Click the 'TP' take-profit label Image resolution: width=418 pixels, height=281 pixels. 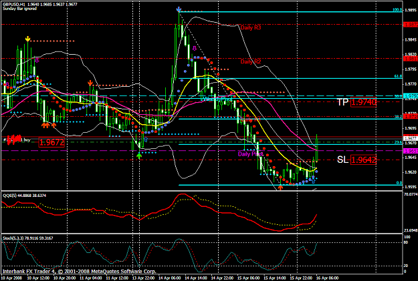pos(343,102)
